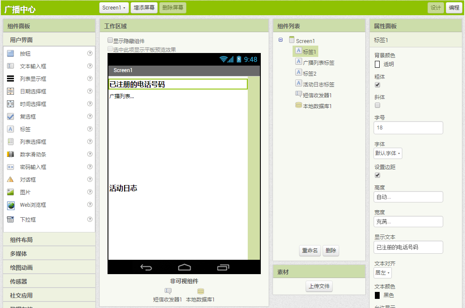
Task: Click the help icon next to 数字滑动条
Action: pos(90,154)
